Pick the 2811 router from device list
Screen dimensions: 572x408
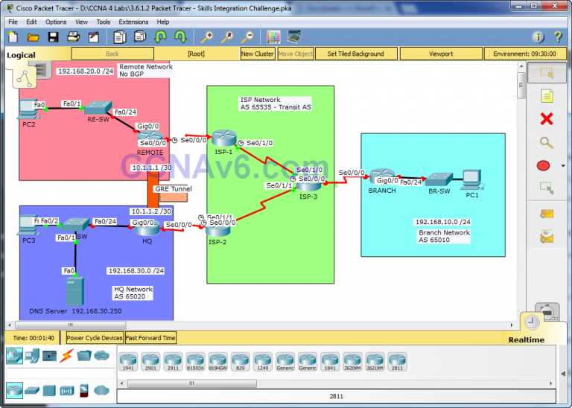[x=397, y=362]
